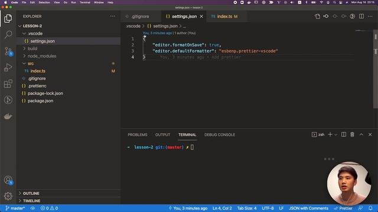
Task: Click the toggle file blame icon
Action: click(x=352, y=16)
